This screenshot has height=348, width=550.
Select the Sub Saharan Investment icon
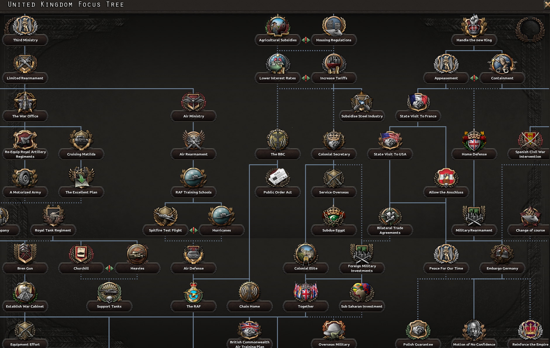point(362,292)
